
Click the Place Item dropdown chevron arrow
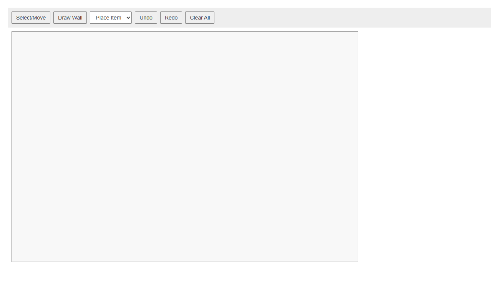128,18
